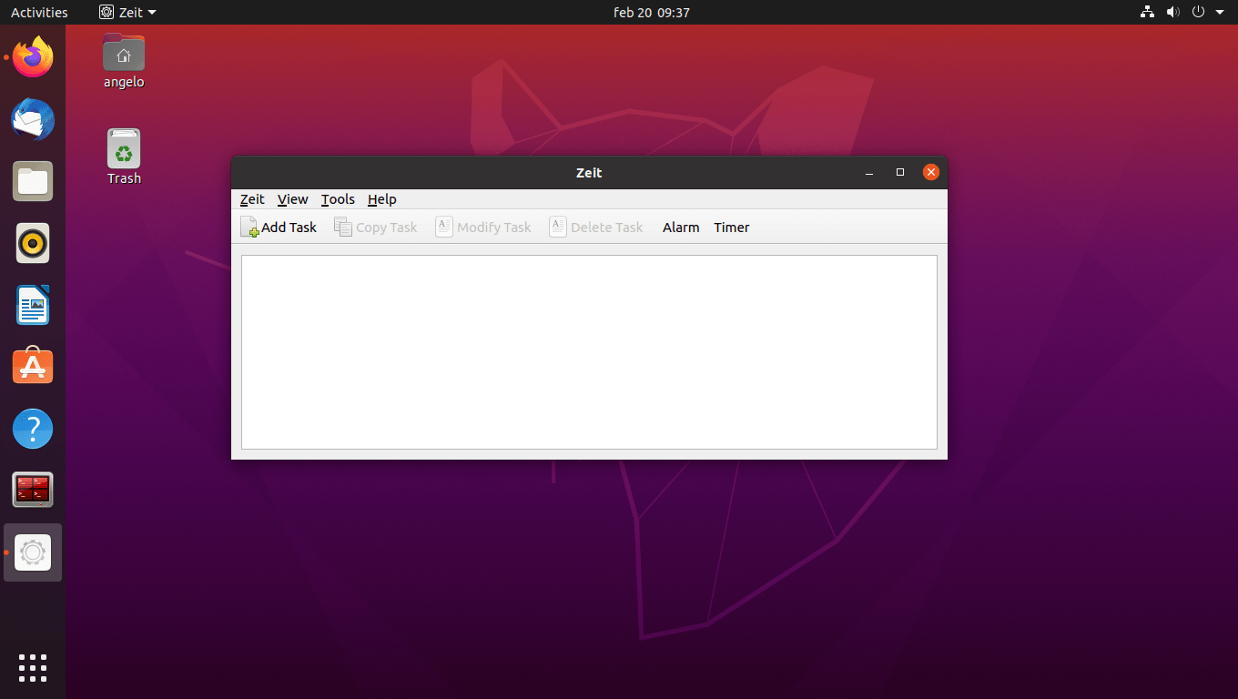Viewport: 1238px width, 699px height.
Task: Open the View menu
Action: [293, 199]
